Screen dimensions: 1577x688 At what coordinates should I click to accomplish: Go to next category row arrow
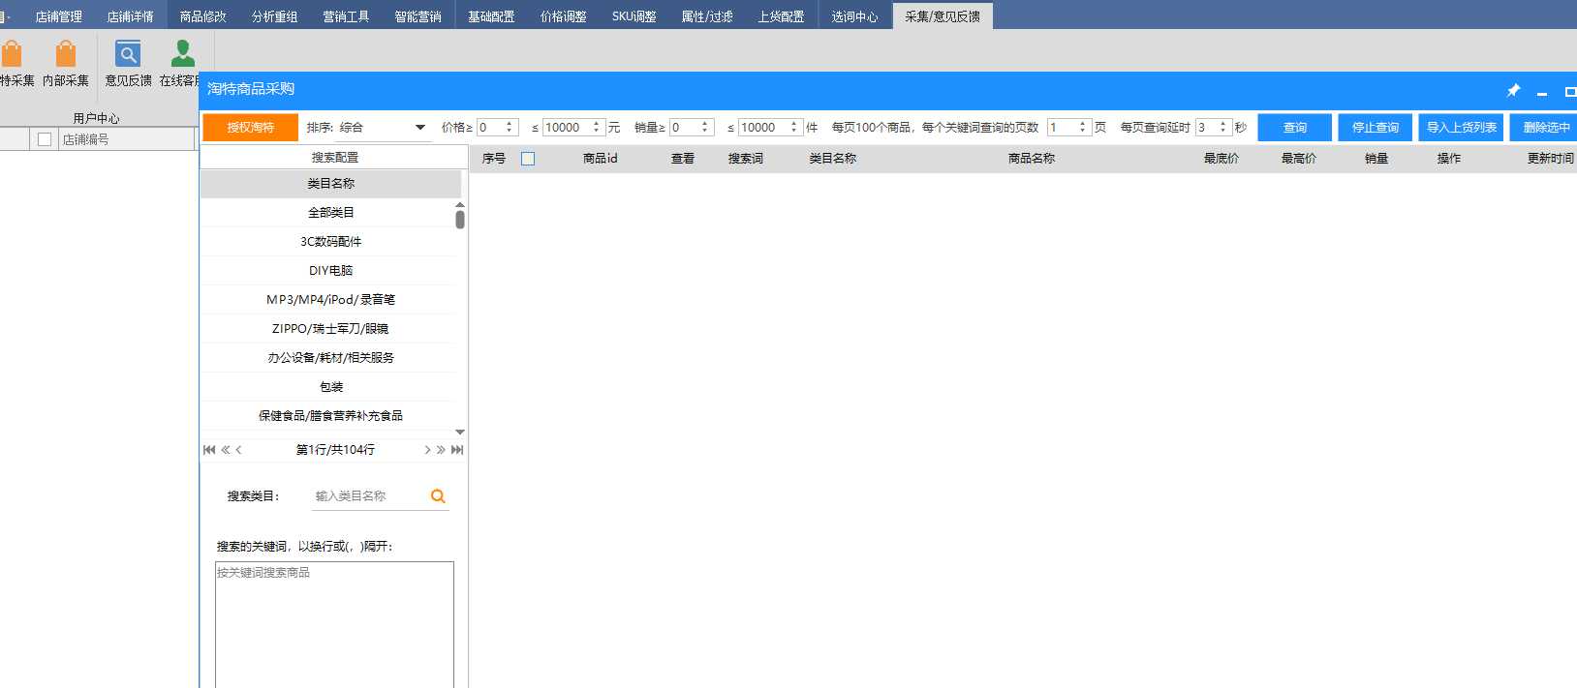click(427, 450)
